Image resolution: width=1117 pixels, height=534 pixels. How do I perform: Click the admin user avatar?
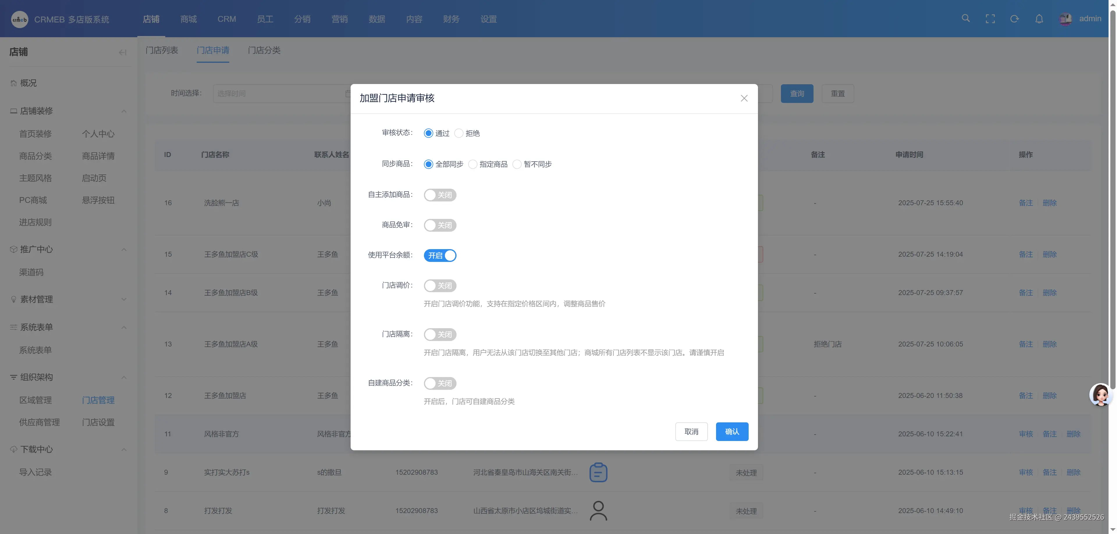pyautogui.click(x=1065, y=19)
